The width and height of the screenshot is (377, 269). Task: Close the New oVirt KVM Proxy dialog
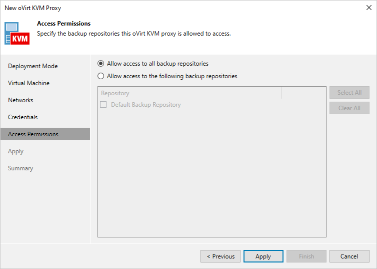[x=369, y=8]
